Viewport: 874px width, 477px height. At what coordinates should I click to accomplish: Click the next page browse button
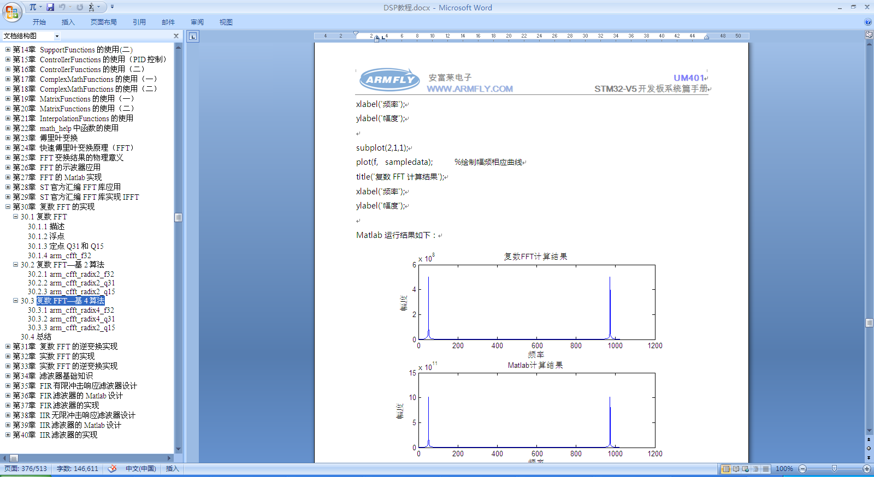[869, 457]
